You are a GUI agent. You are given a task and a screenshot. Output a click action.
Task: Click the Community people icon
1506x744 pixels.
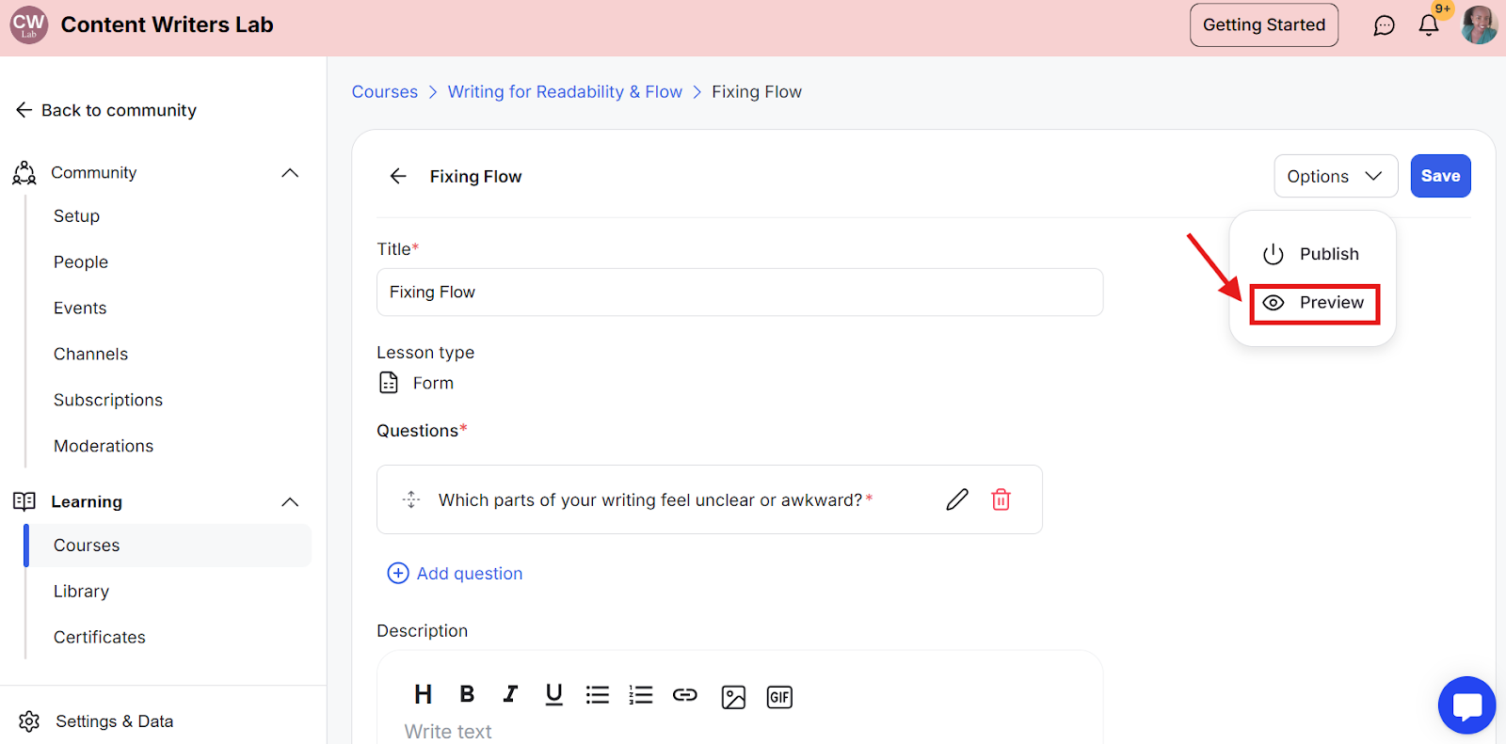click(24, 173)
